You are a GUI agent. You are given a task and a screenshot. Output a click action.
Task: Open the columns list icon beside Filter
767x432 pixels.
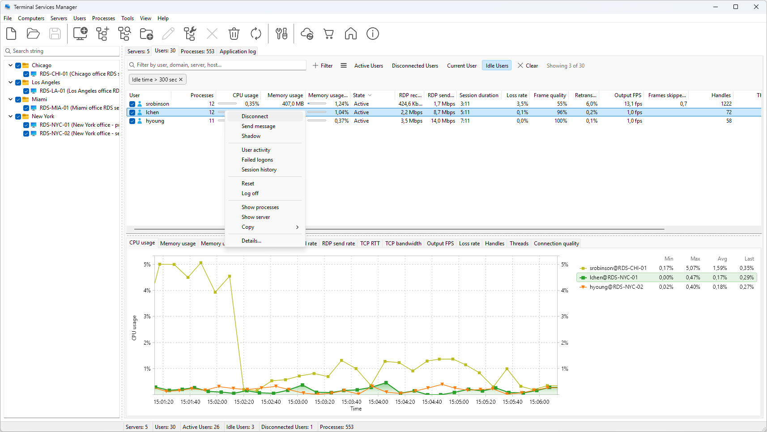(x=344, y=65)
